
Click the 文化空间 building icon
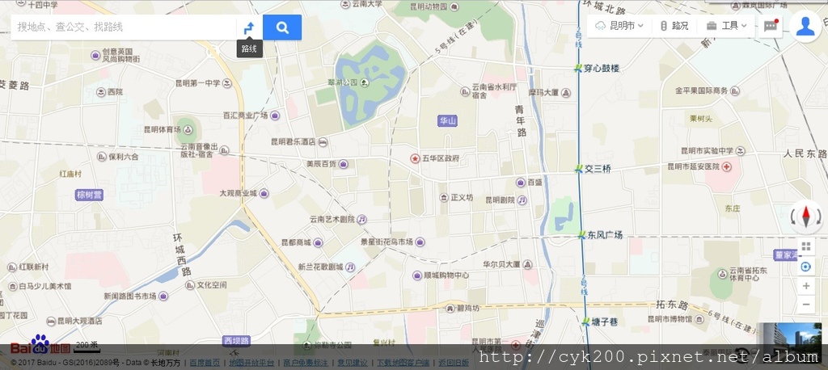(190, 285)
